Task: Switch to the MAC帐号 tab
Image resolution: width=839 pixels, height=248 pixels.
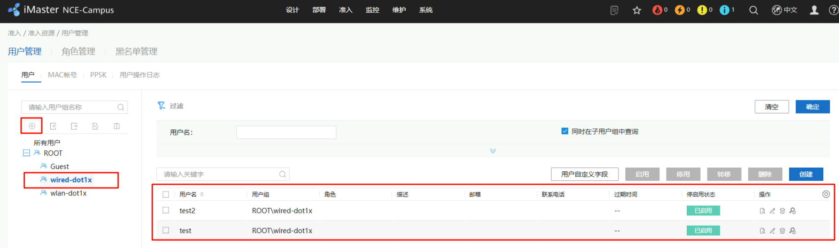Action: click(62, 75)
